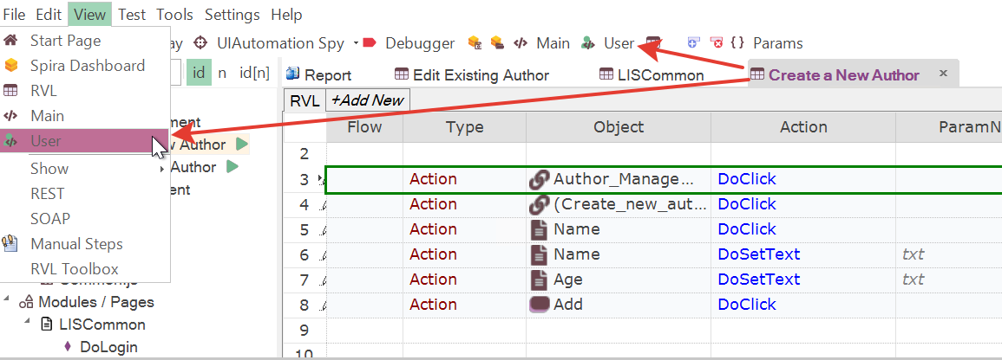Open User functions from the toolbar

pyautogui.click(x=607, y=43)
